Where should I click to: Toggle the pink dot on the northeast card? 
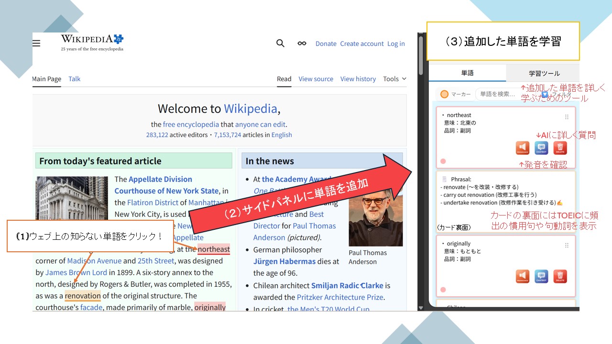tap(443, 161)
